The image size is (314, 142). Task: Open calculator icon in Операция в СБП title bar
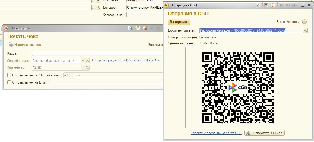(266, 6)
